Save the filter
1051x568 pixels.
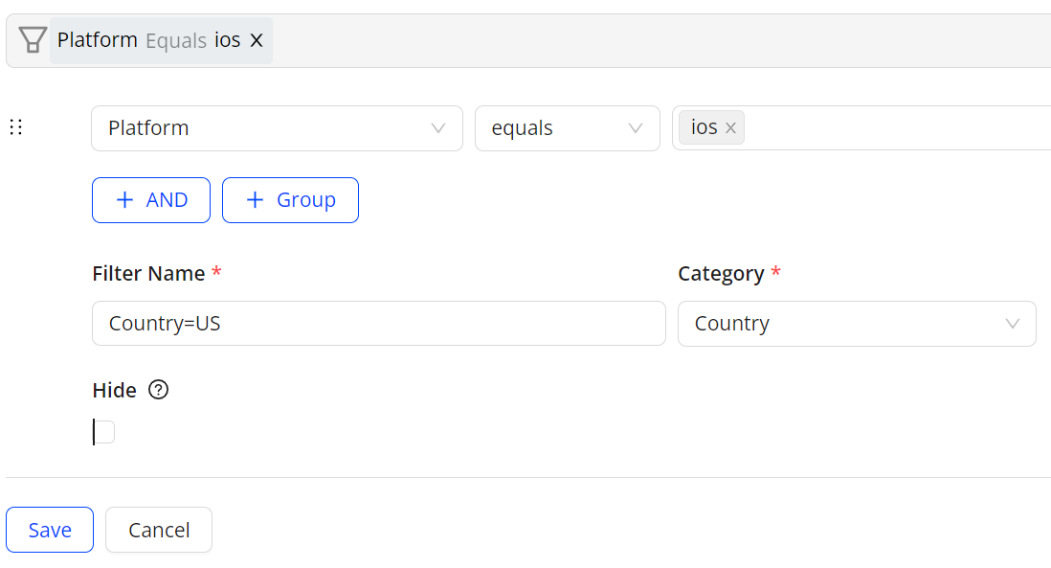pyautogui.click(x=50, y=530)
